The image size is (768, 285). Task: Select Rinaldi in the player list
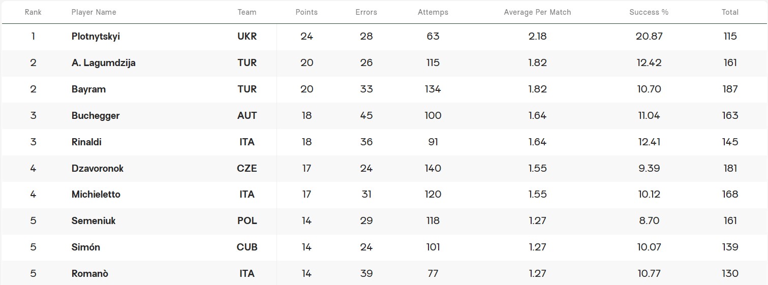[86, 142]
